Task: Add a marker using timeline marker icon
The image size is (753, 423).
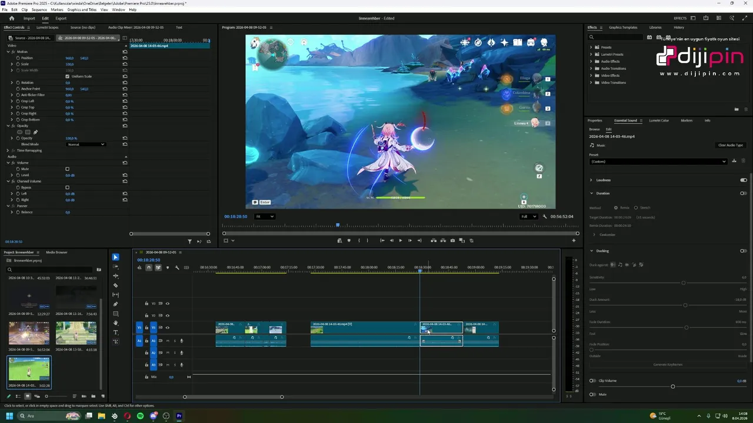Action: coord(168,268)
